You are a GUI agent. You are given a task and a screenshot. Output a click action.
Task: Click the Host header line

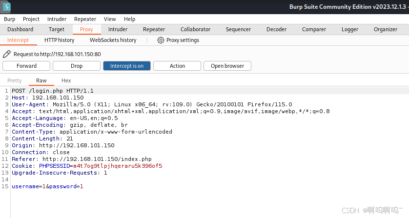click(48, 98)
